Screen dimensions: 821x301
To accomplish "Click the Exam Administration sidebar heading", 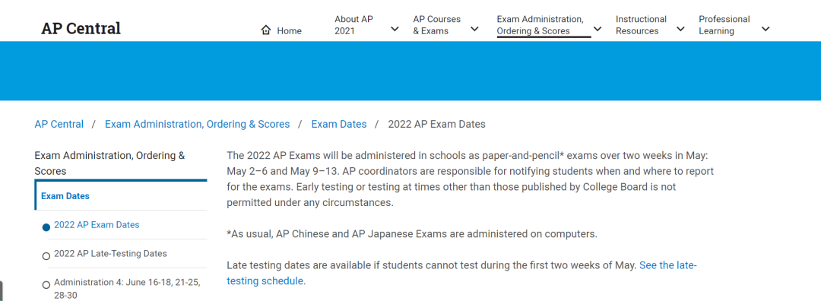I will coord(109,163).
